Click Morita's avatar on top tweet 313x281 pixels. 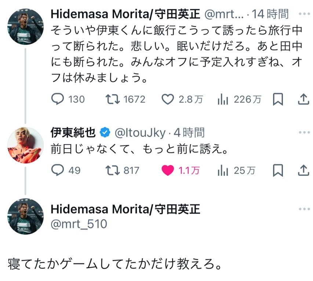pyautogui.click(x=25, y=26)
